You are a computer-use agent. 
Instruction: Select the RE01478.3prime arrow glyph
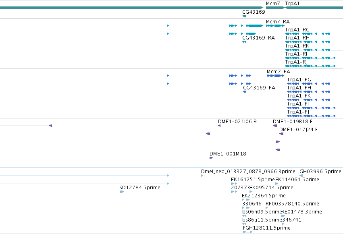tap(283, 216)
